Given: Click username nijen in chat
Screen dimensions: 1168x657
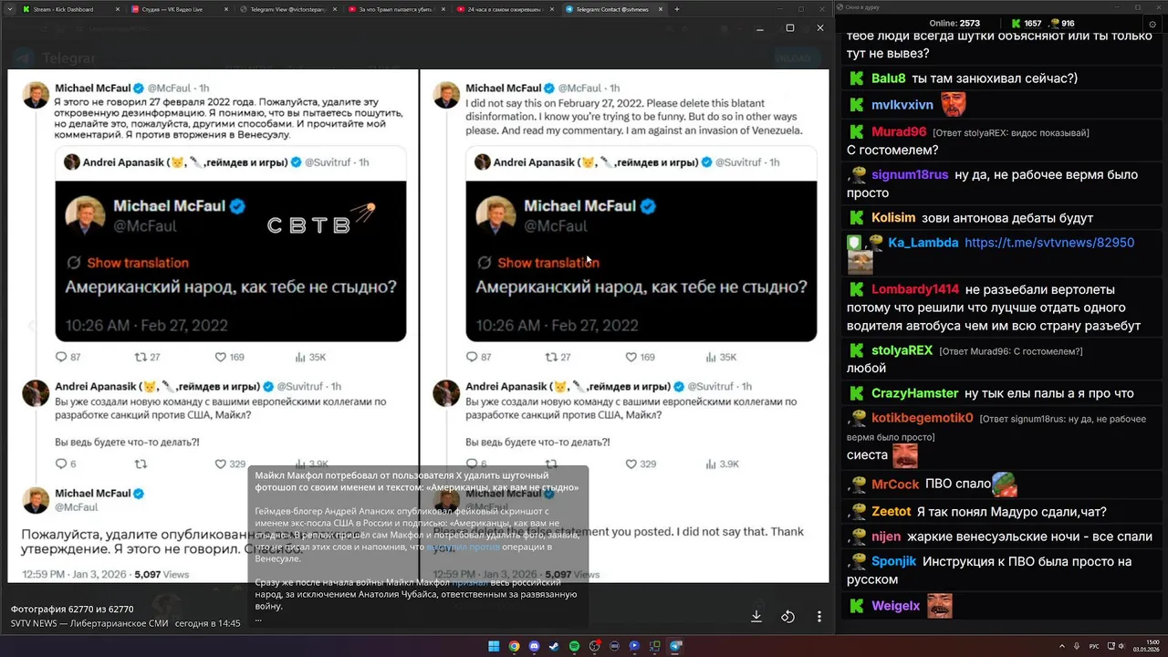Looking at the screenshot, I should (886, 537).
